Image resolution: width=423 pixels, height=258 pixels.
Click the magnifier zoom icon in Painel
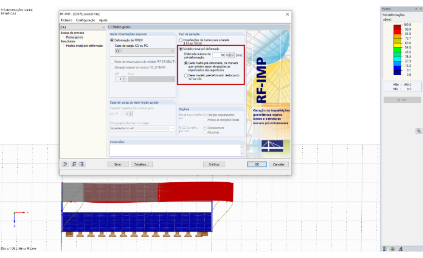[419, 131]
